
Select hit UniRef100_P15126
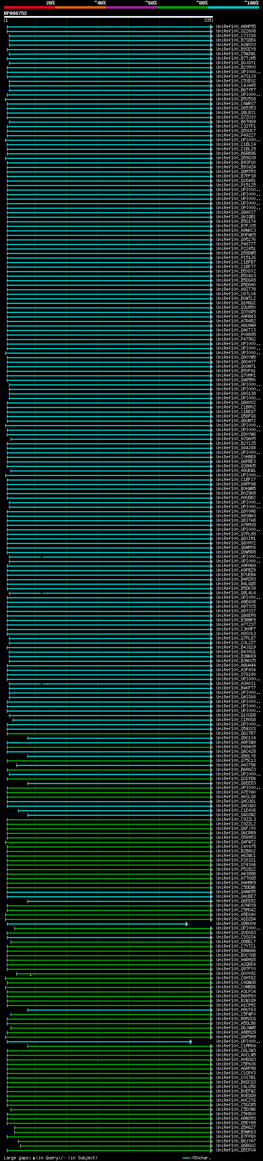[236, 258]
